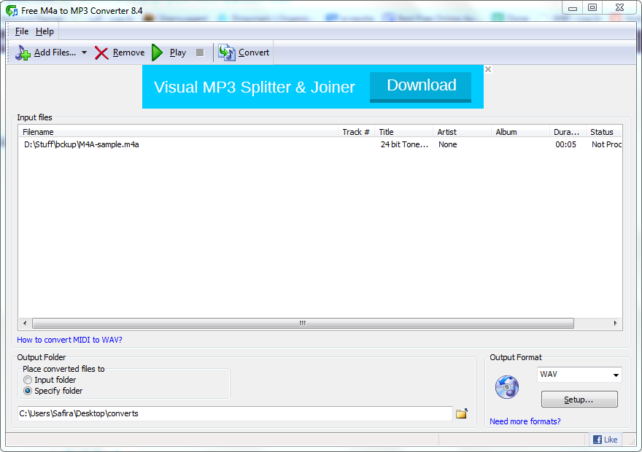
Task: Open 'How to convert MIDI to WAV?' link
Action: click(69, 340)
